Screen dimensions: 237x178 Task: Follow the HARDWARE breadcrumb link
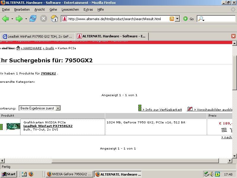pyautogui.click(x=31, y=48)
